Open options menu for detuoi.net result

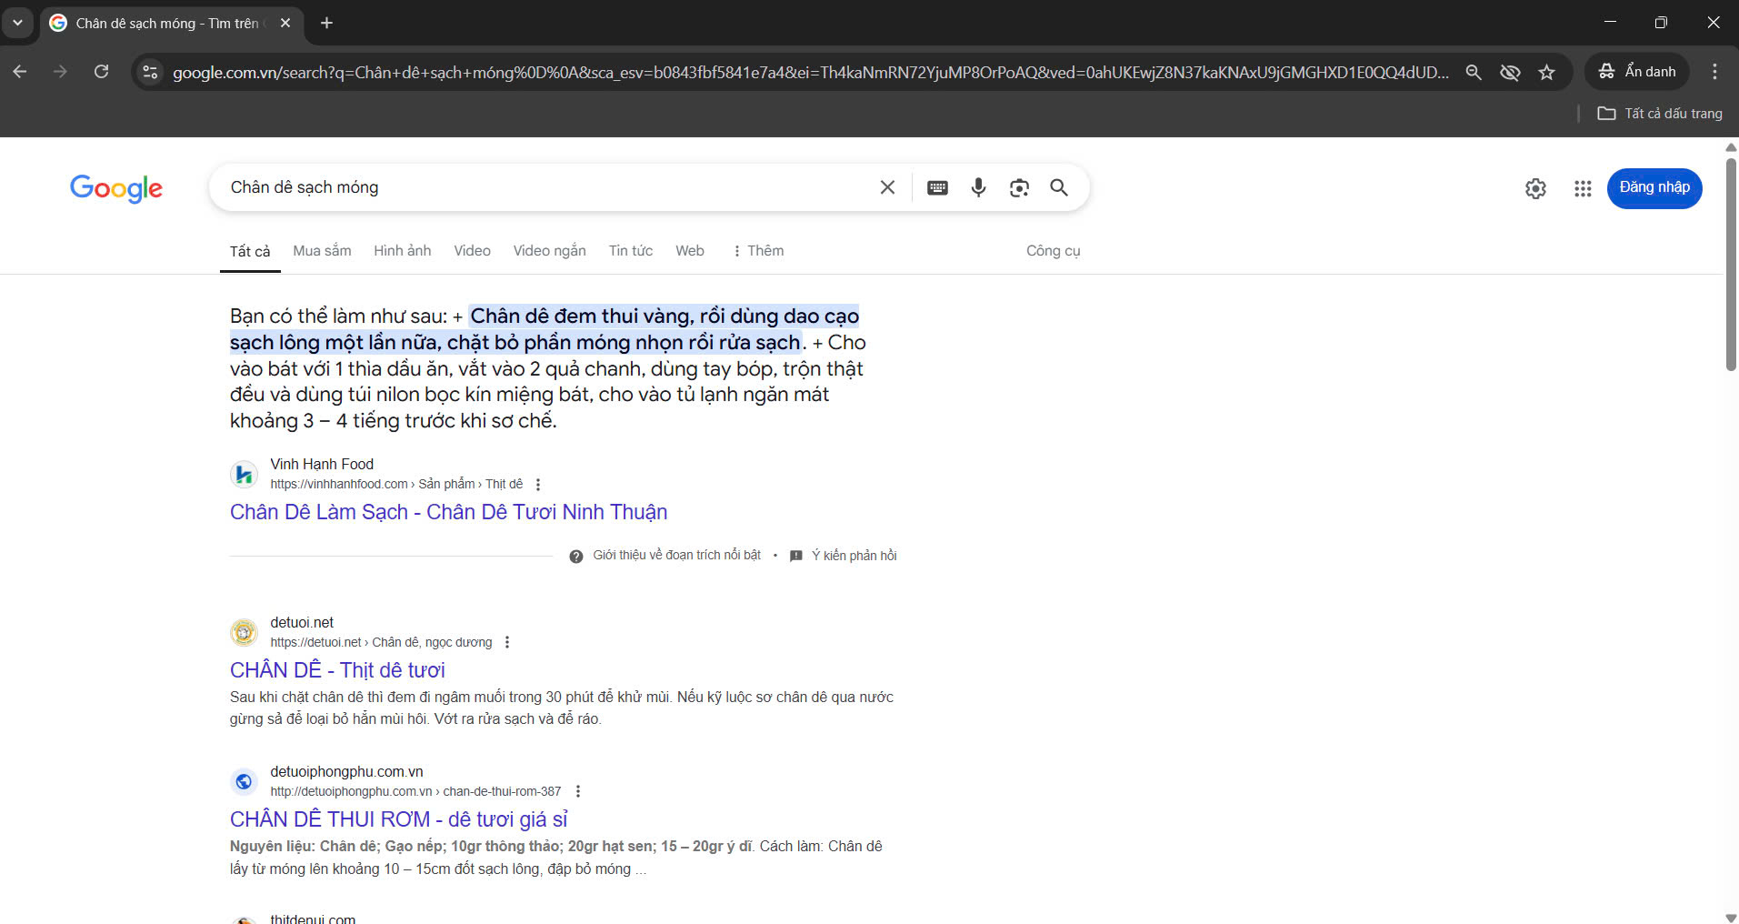[507, 643]
